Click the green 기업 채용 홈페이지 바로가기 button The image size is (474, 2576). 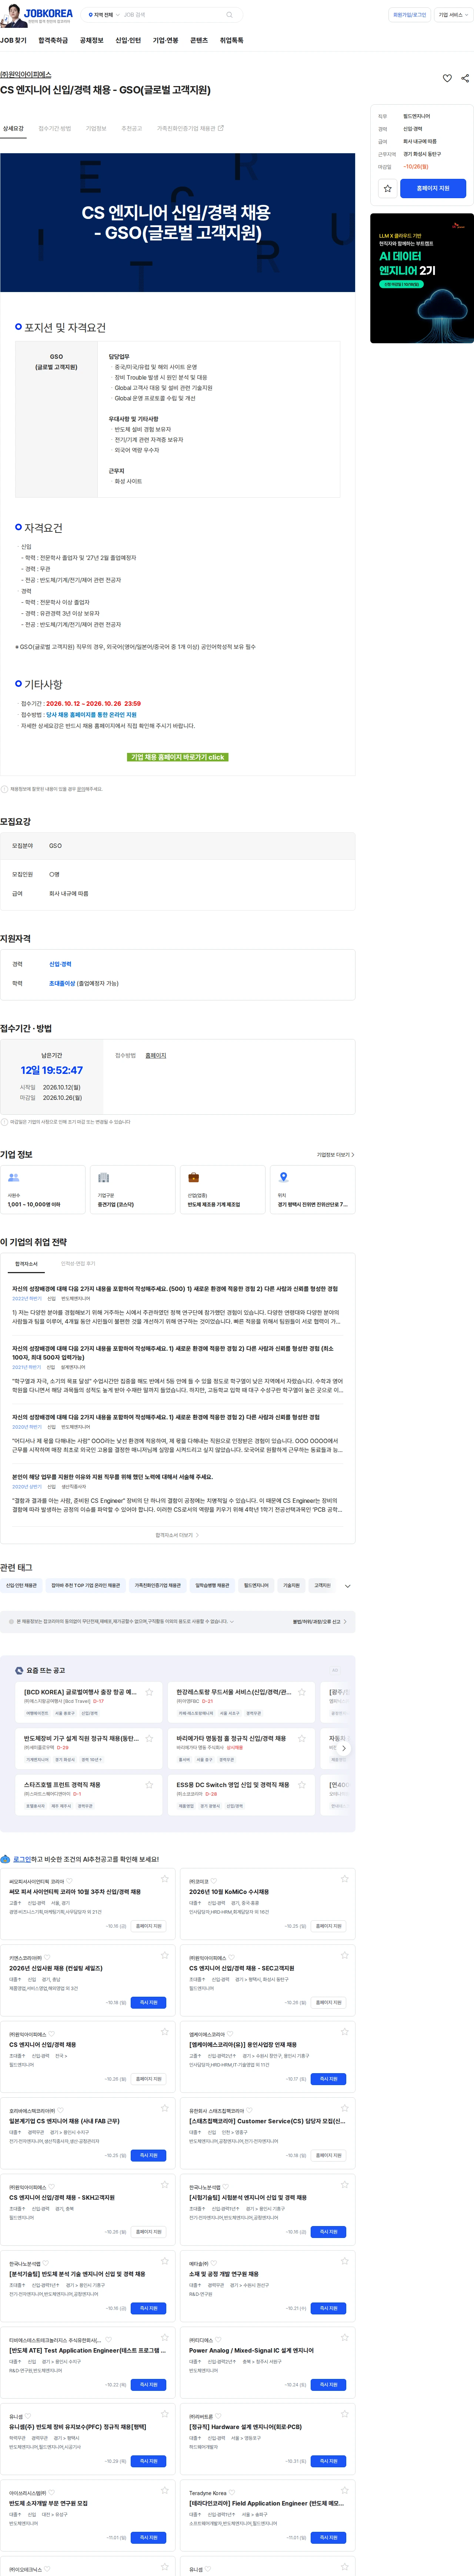click(178, 757)
